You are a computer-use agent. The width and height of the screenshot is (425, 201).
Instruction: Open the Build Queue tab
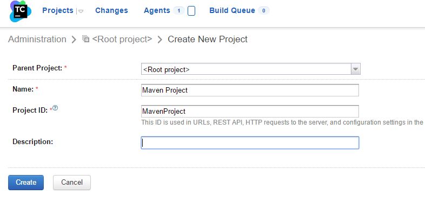[233, 10]
